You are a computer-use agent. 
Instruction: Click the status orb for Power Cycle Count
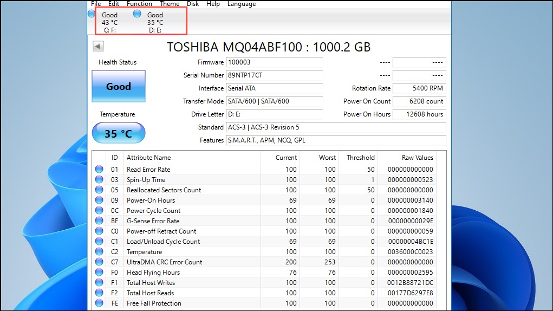(99, 210)
